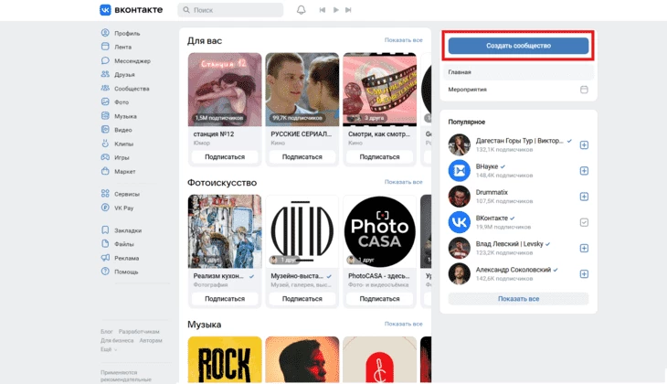This screenshot has width=667, height=384.
Task: Click the Файлы document icon
Action: click(x=105, y=243)
